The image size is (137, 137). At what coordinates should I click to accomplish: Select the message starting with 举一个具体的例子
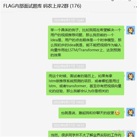[x=86, y=42]
